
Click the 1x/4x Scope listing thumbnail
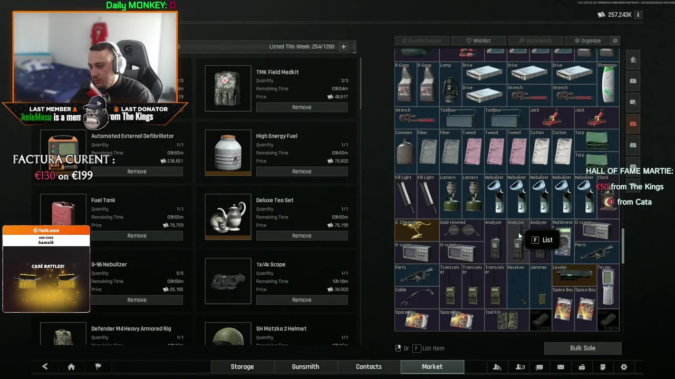tap(228, 281)
